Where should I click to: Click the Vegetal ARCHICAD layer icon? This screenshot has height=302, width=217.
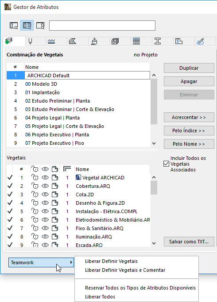tap(78, 177)
